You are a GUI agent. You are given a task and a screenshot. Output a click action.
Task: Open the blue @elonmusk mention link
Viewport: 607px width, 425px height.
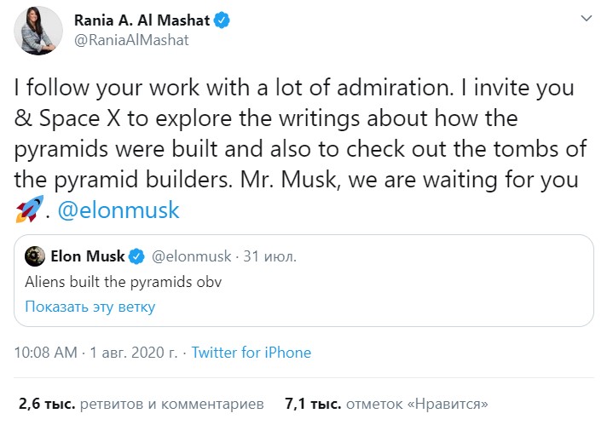pyautogui.click(x=119, y=210)
